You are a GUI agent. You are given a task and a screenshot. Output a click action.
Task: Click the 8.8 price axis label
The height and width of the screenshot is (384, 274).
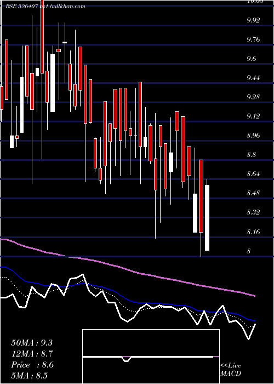pos(252,155)
